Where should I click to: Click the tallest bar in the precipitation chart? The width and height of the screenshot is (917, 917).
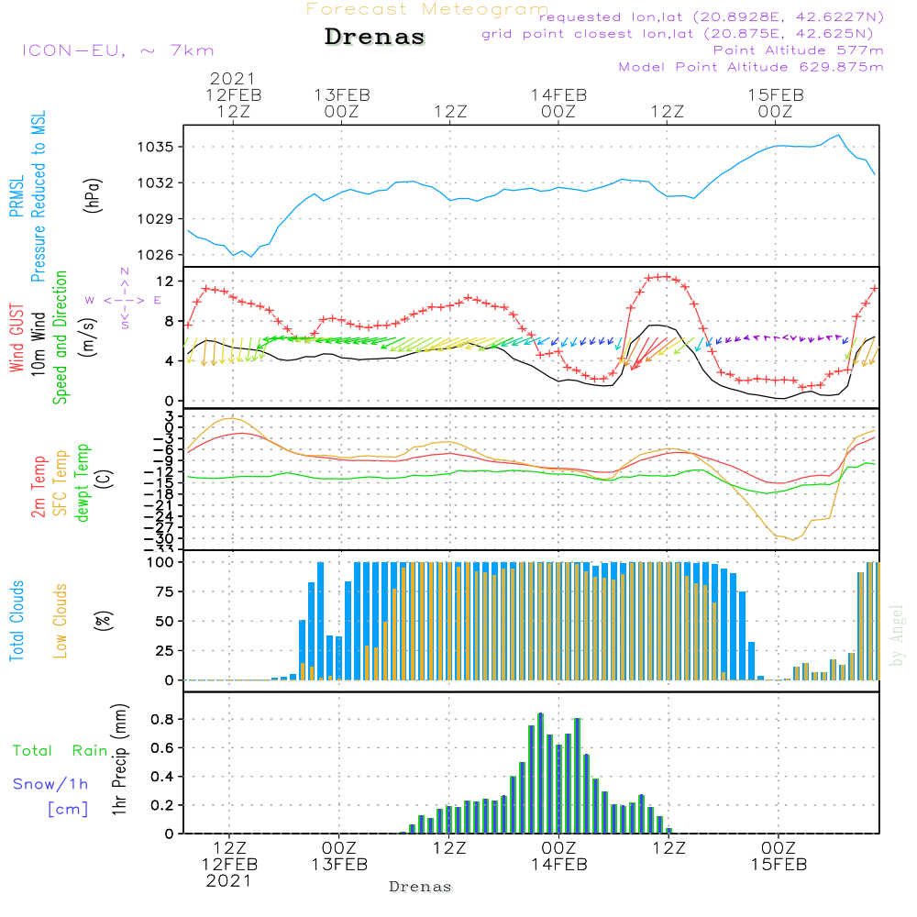point(540,773)
